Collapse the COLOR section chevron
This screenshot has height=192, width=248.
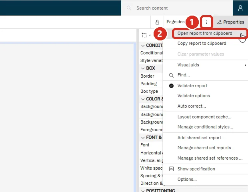[143, 99]
